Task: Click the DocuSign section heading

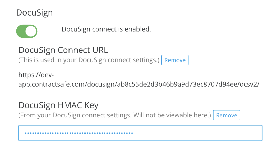Action: (x=34, y=12)
